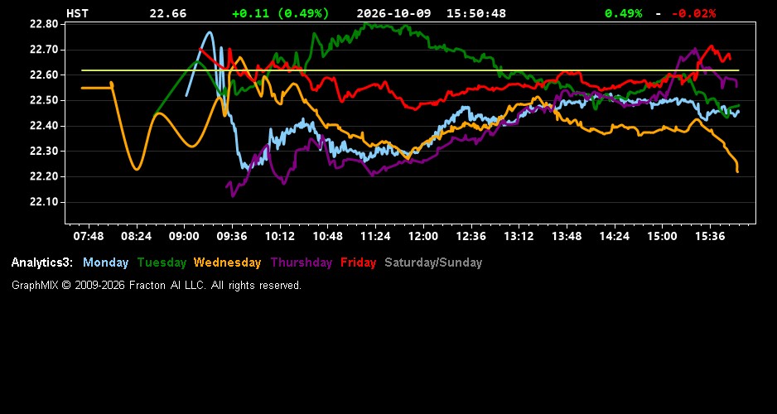Toggle the Tuesday series legend label
Viewport: 777px width, 414px height.
(x=162, y=263)
